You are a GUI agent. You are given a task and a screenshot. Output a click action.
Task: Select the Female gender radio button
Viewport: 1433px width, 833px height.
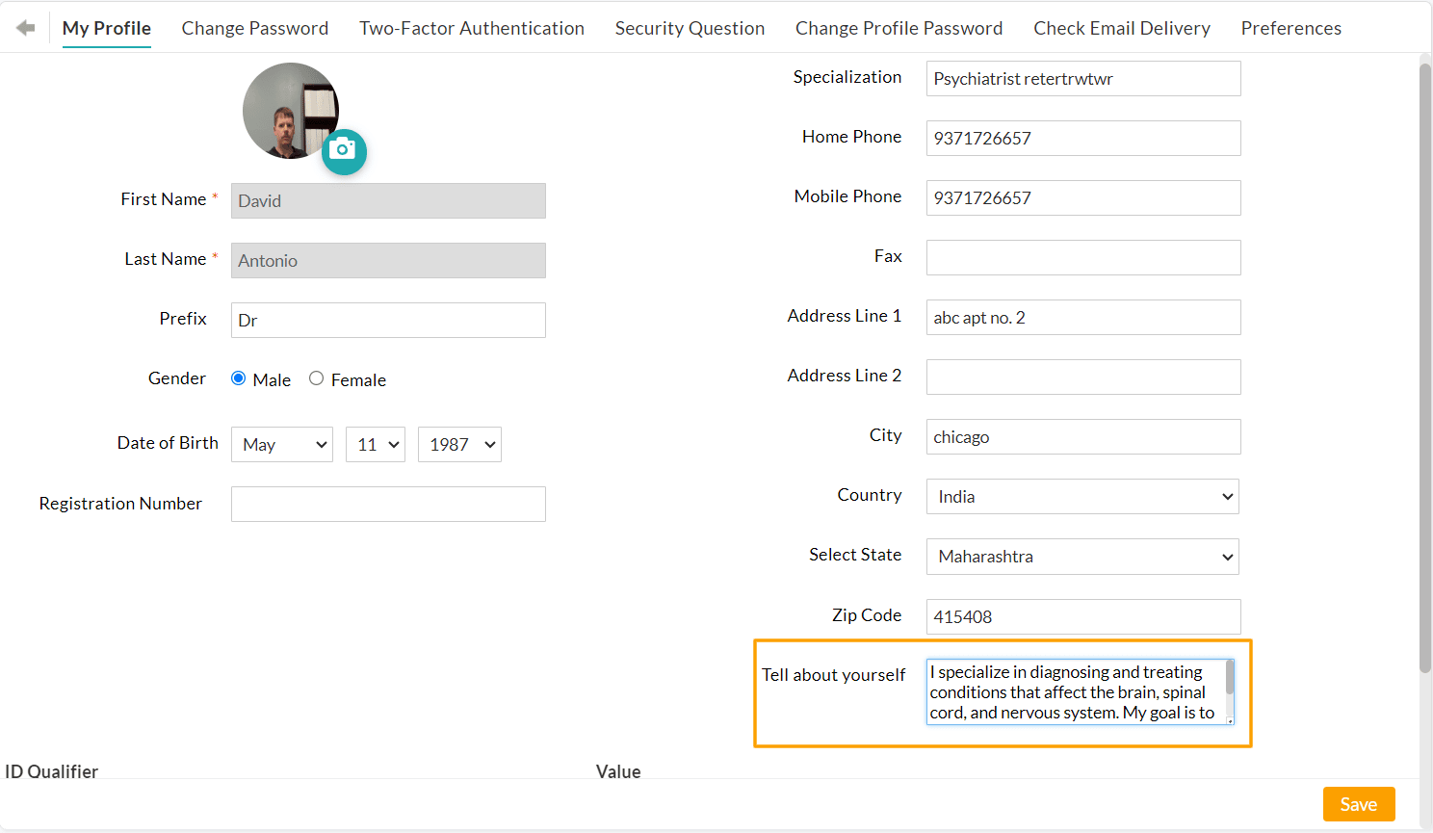pos(316,378)
